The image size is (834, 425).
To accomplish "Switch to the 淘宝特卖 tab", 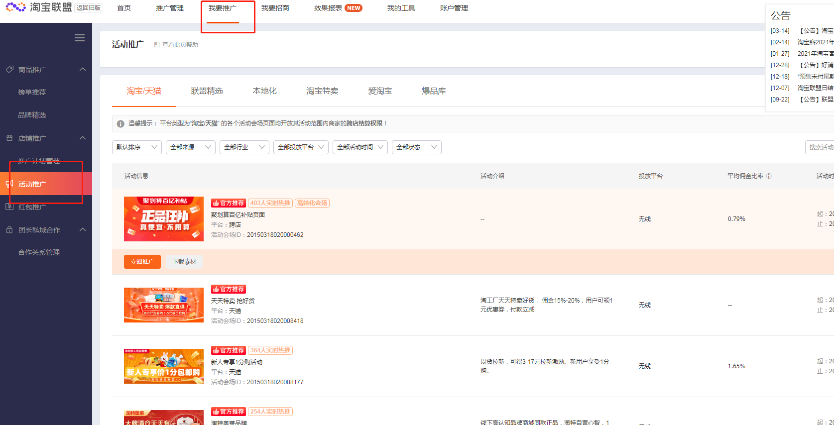I will click(323, 91).
